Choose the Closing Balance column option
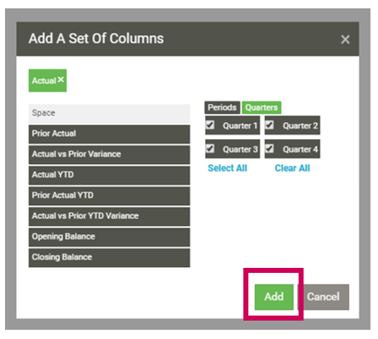Image resolution: width=378 pixels, height=339 pixels. pos(110,258)
